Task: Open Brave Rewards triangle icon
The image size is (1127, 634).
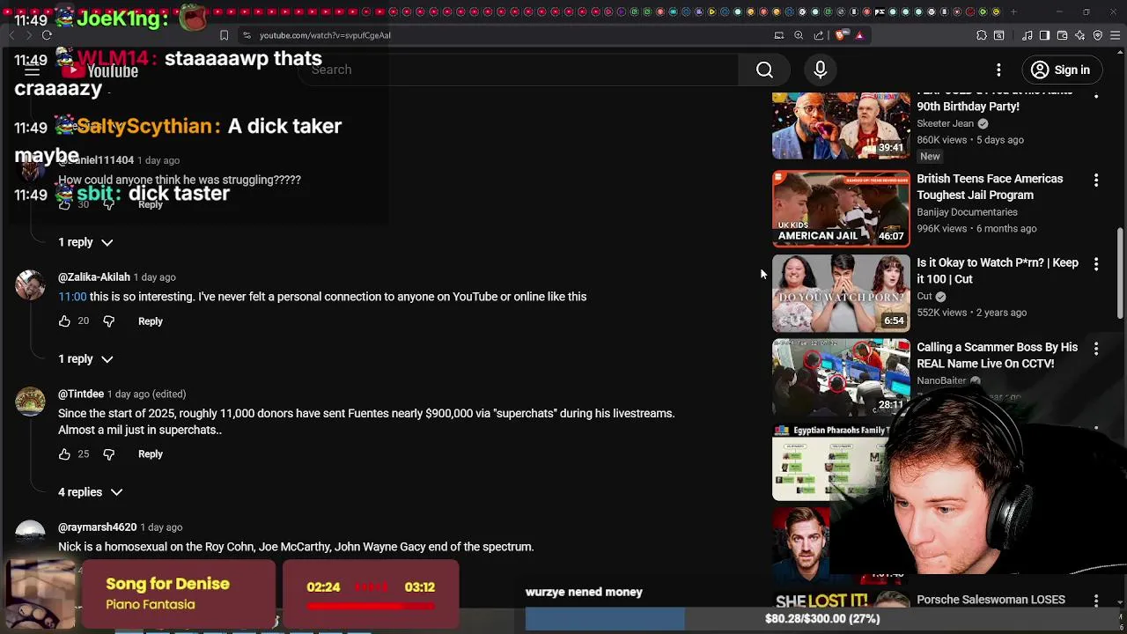Action: point(859,35)
